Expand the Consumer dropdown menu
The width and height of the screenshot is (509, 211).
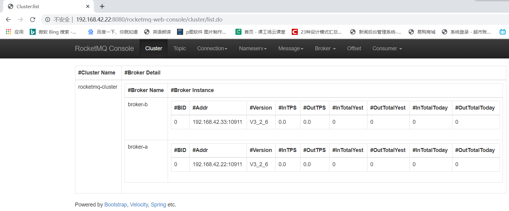[387, 48]
